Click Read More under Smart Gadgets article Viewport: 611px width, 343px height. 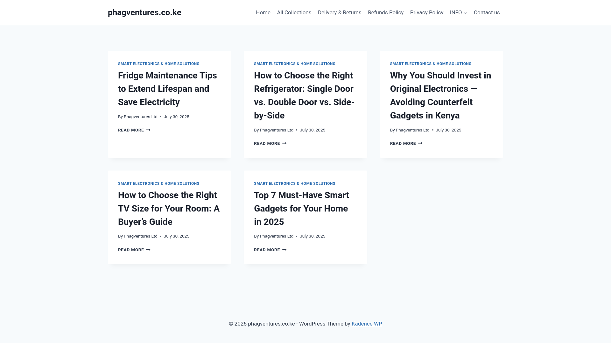point(270,250)
